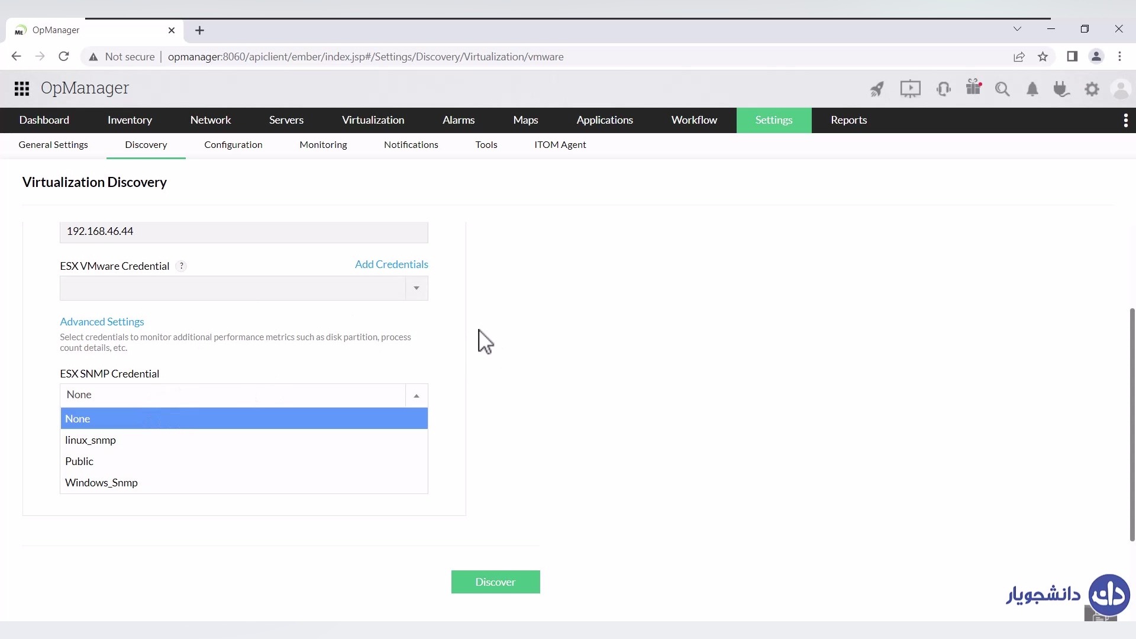Click the page vertical scrollbar
Viewport: 1136px width, 639px height.
(x=1132, y=423)
